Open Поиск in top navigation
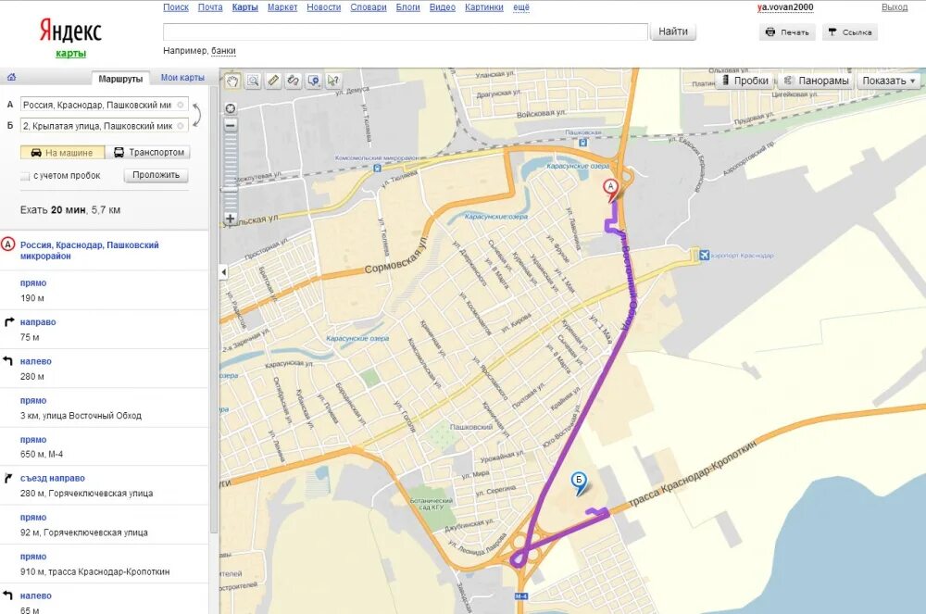This screenshot has height=614, width=926. click(x=176, y=7)
